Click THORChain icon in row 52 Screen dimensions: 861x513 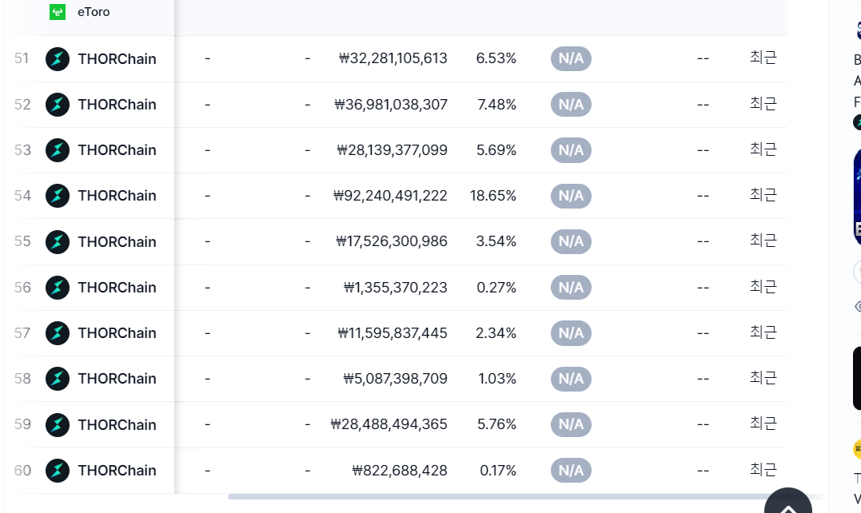[x=57, y=104]
